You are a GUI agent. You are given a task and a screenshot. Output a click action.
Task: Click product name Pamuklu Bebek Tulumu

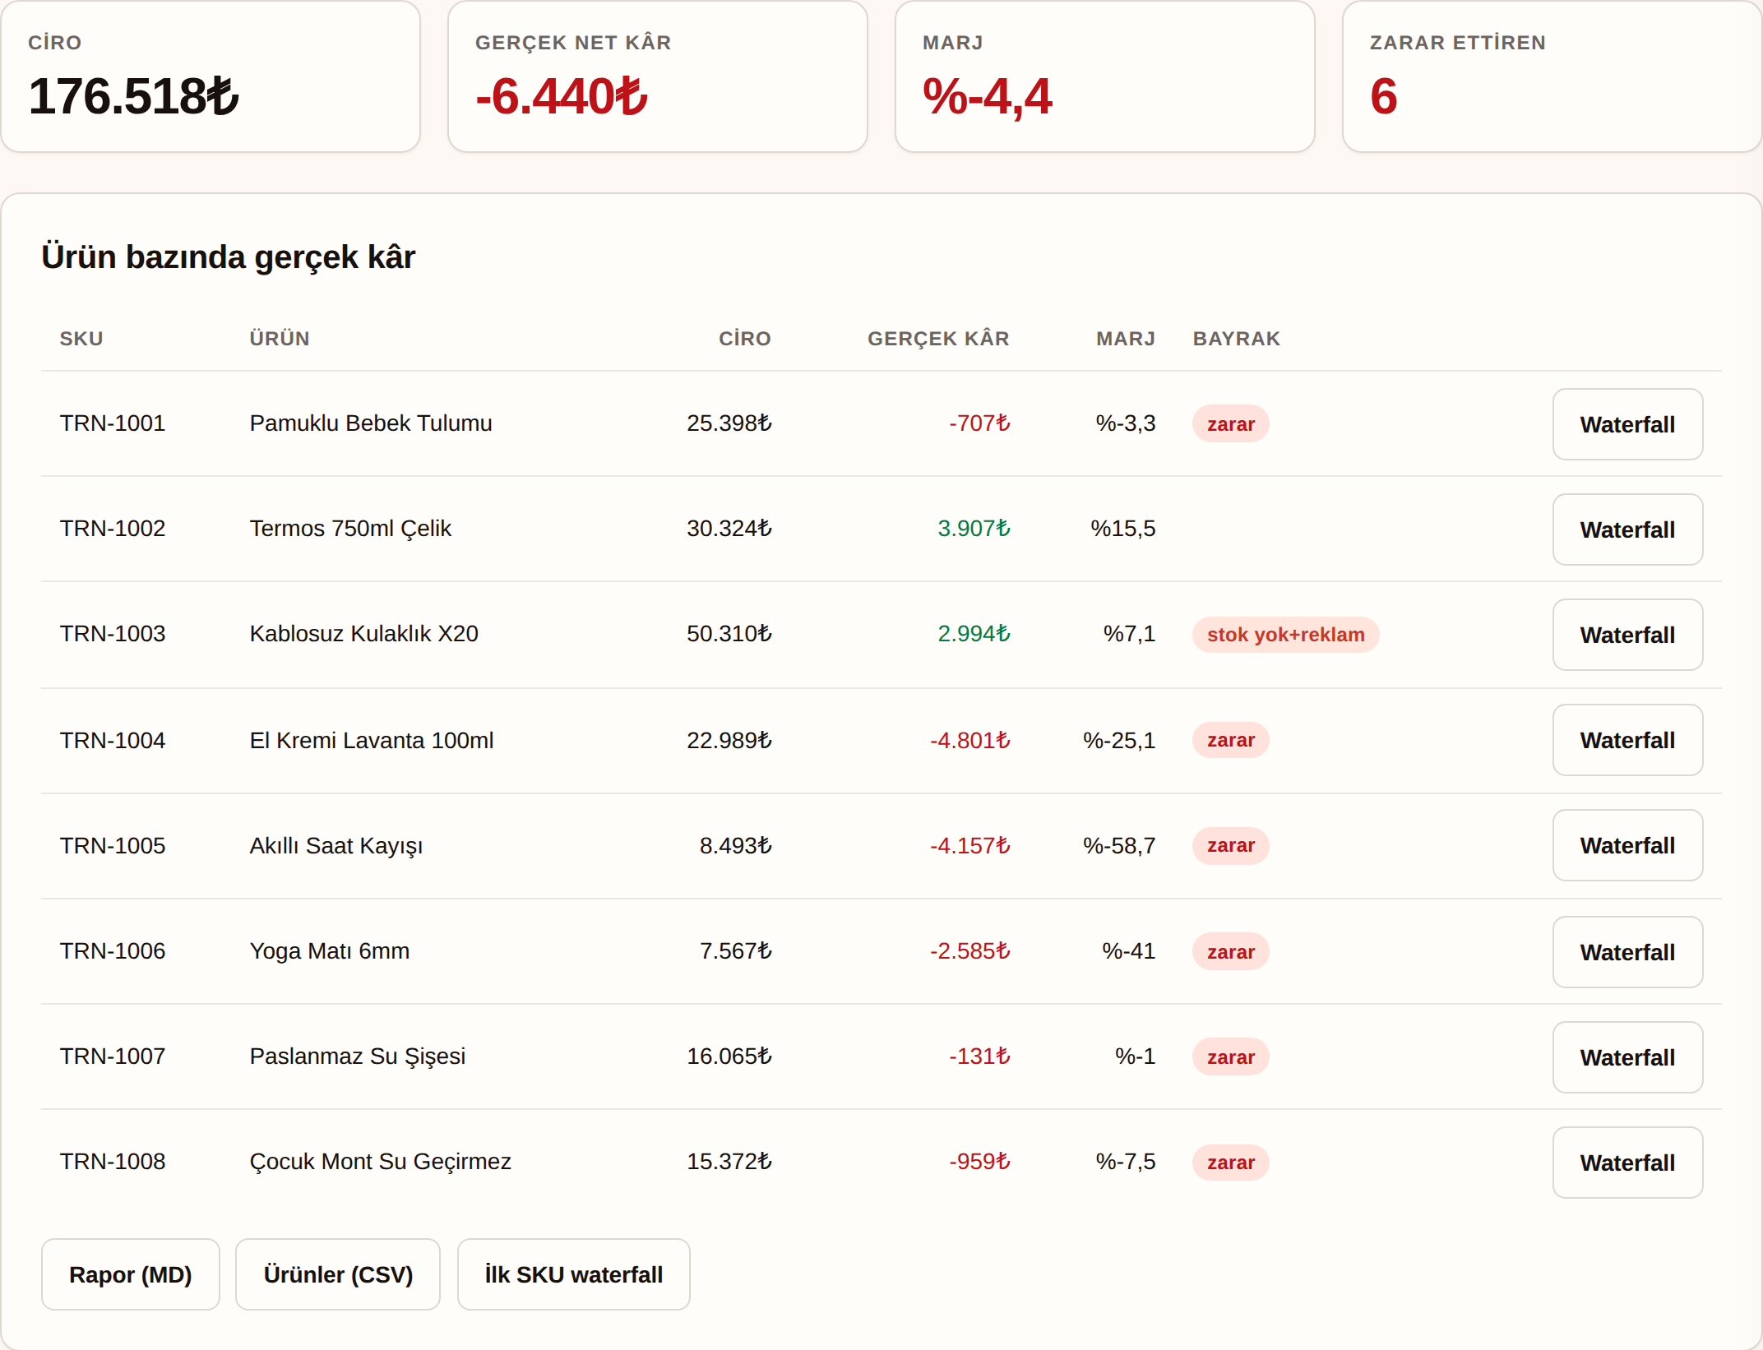[371, 423]
